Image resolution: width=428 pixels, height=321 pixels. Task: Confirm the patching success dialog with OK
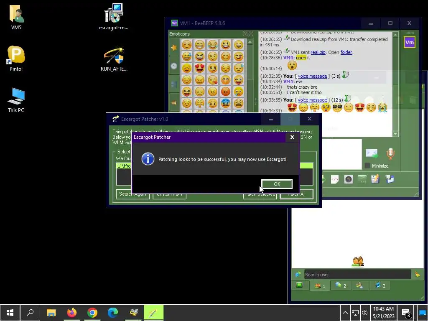[277, 184]
